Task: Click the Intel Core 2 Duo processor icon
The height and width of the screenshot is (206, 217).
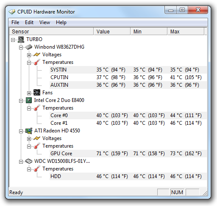Action: pos(29,100)
